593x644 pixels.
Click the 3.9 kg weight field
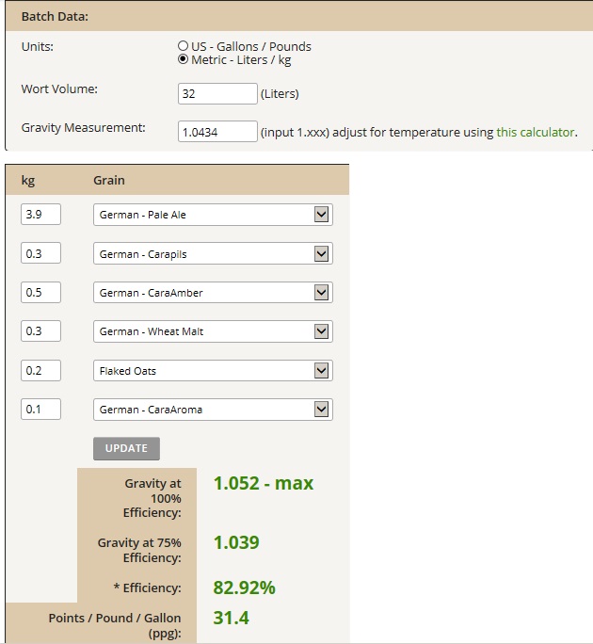[x=40, y=215]
